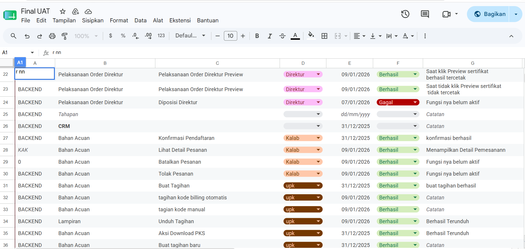The height and width of the screenshot is (249, 525).
Task: Increase decimal places
Action: click(x=148, y=36)
